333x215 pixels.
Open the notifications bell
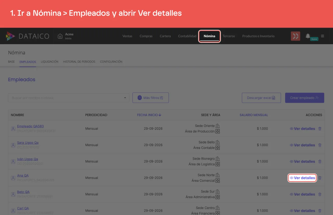[x=308, y=36]
